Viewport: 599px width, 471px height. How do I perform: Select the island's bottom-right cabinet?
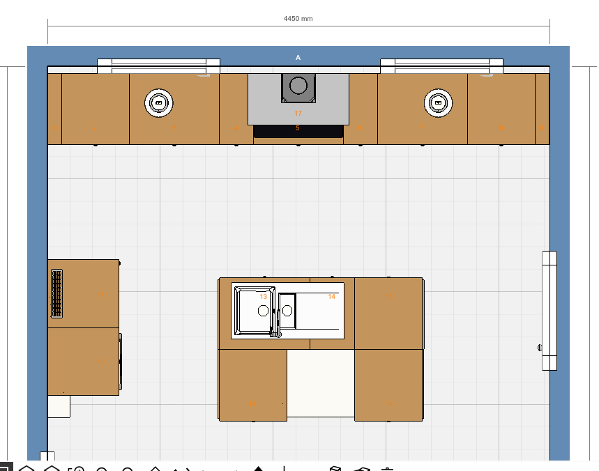point(389,385)
